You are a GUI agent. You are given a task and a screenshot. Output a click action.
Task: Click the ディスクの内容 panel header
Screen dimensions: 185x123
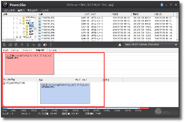(19, 80)
